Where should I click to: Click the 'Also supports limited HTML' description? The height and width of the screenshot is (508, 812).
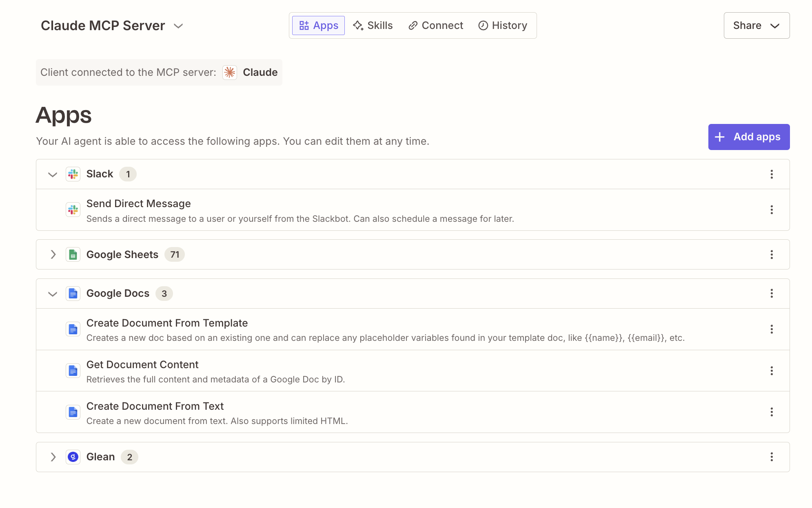tap(217, 421)
